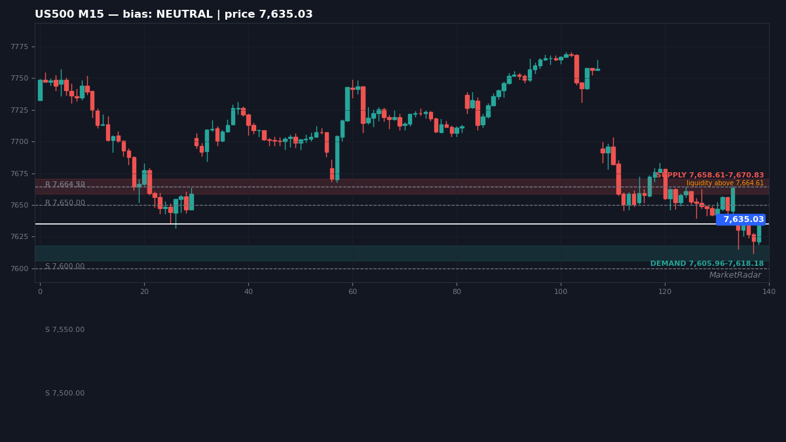Click the 7650 price axis tick
Viewport: 786px width, 442px height.
pyautogui.click(x=20, y=206)
